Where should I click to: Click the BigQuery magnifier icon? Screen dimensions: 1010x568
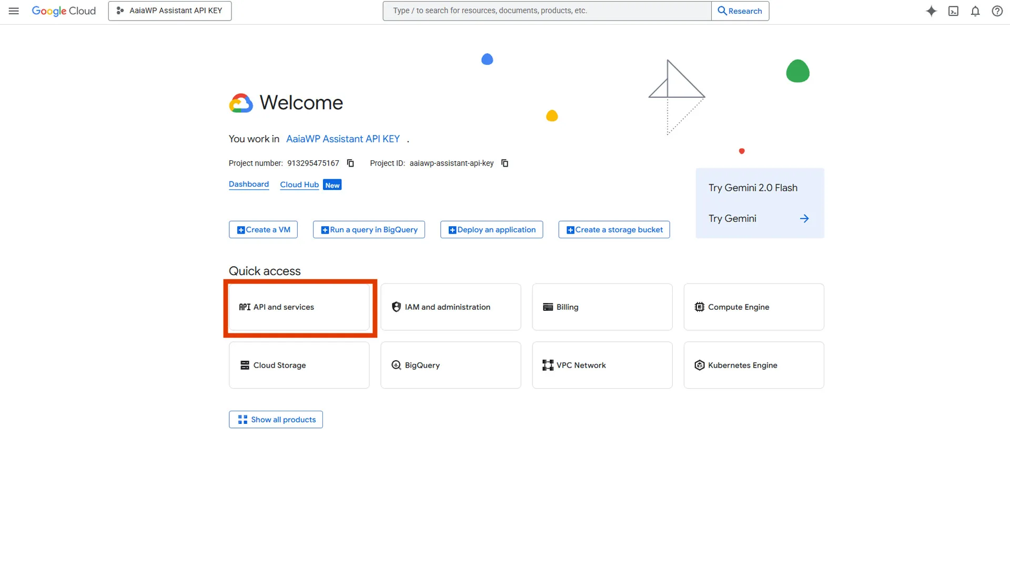point(396,365)
